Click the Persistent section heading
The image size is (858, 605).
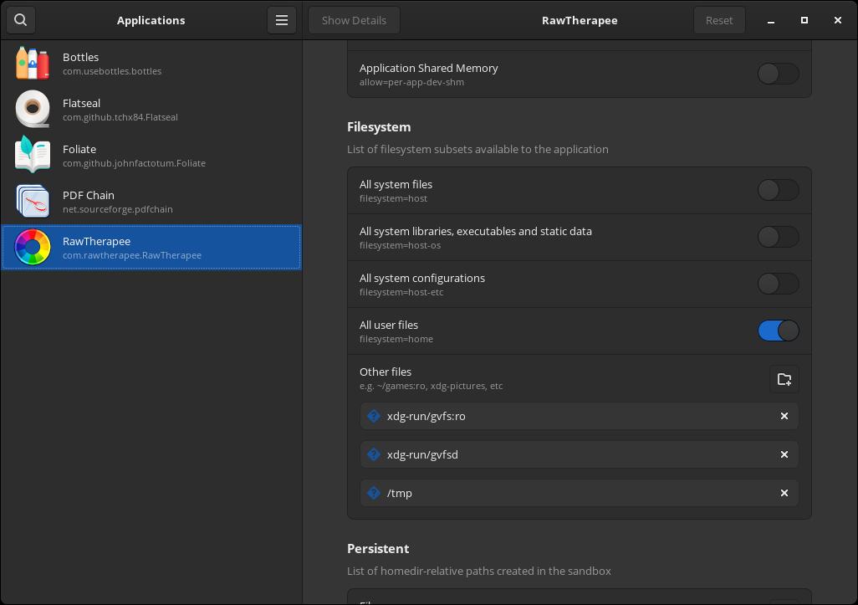point(378,549)
